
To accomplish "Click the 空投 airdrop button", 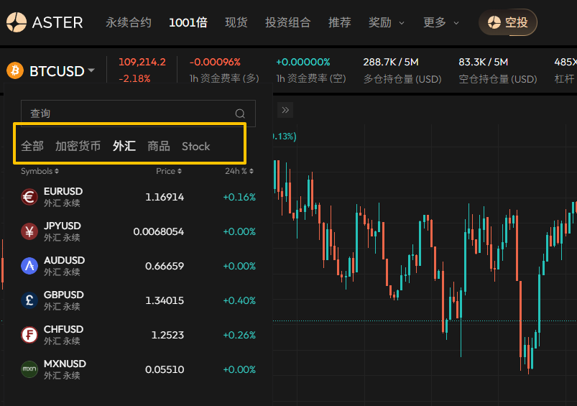I will coord(507,22).
